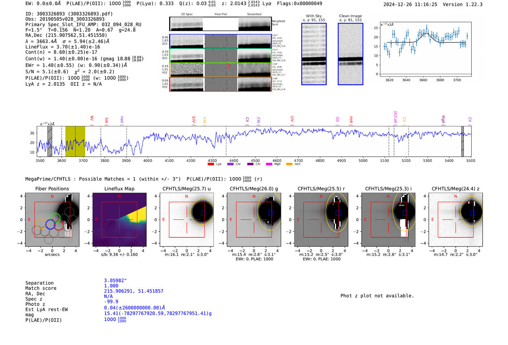Click the OII line label above the spectrum

(x=337, y=119)
